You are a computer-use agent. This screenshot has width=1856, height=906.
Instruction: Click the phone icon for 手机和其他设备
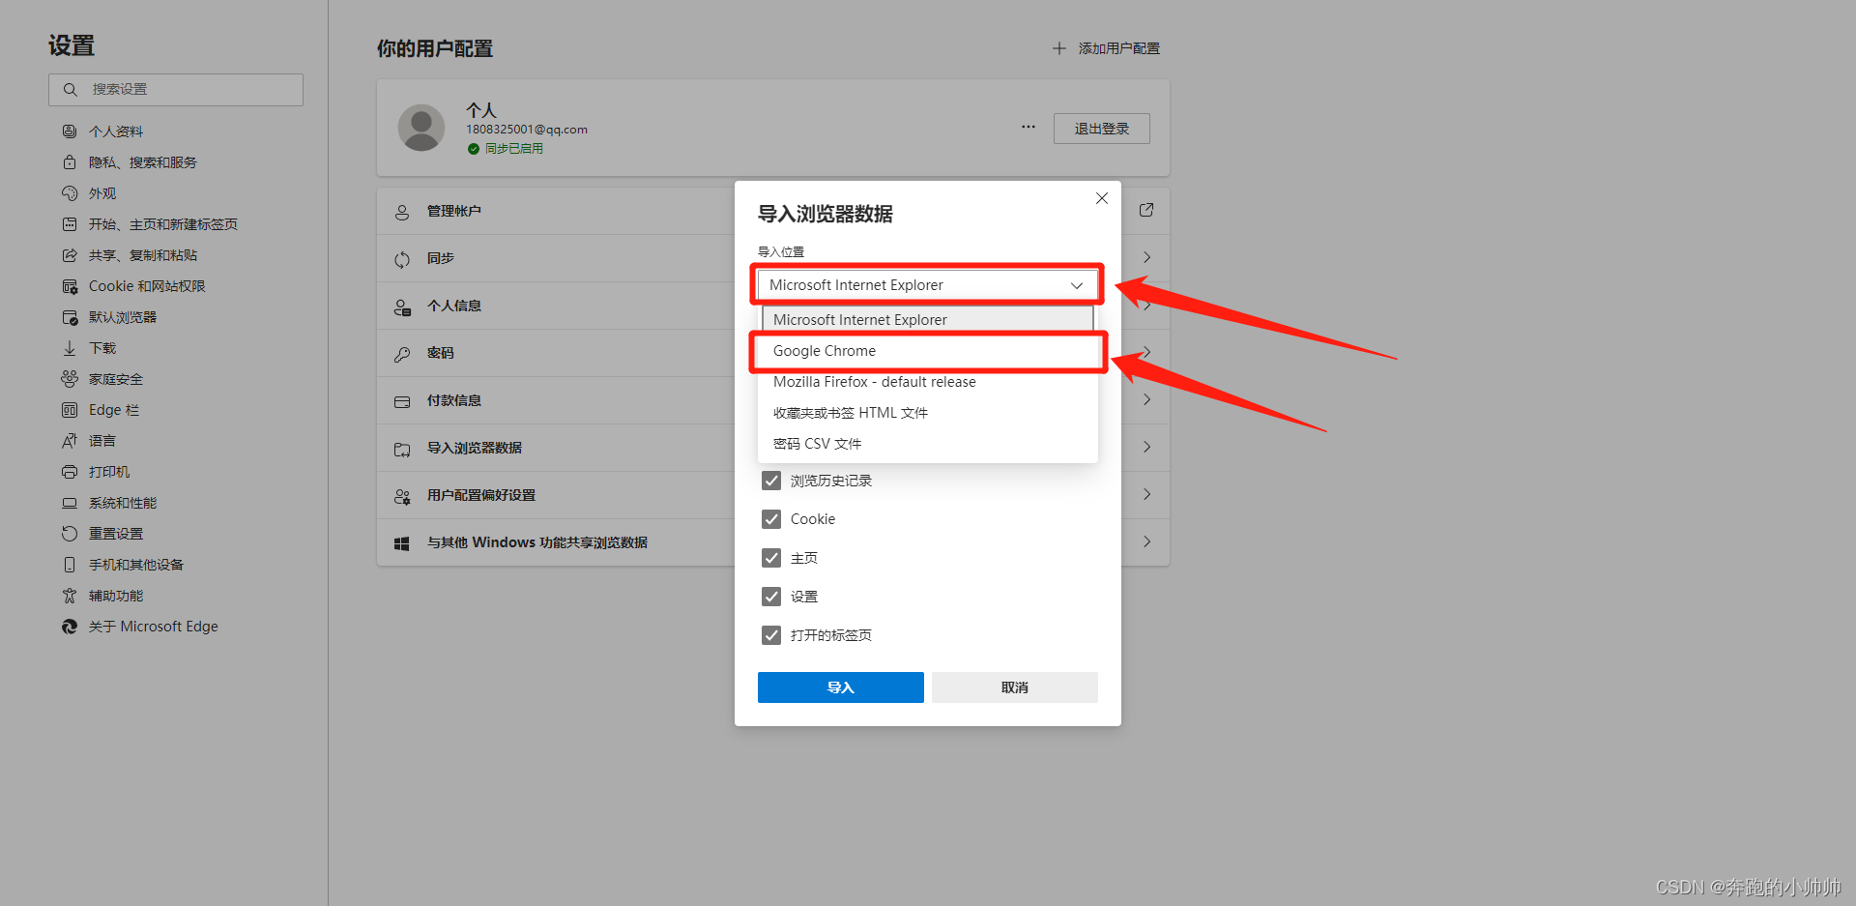pos(70,565)
